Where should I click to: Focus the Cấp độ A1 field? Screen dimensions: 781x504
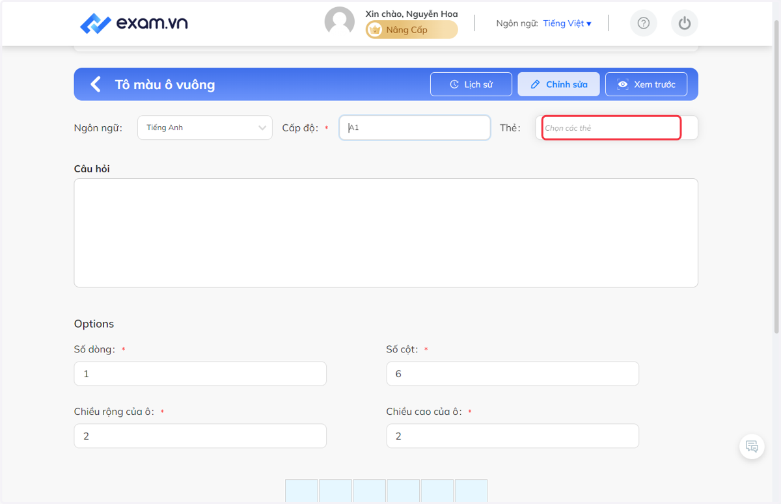coord(415,127)
